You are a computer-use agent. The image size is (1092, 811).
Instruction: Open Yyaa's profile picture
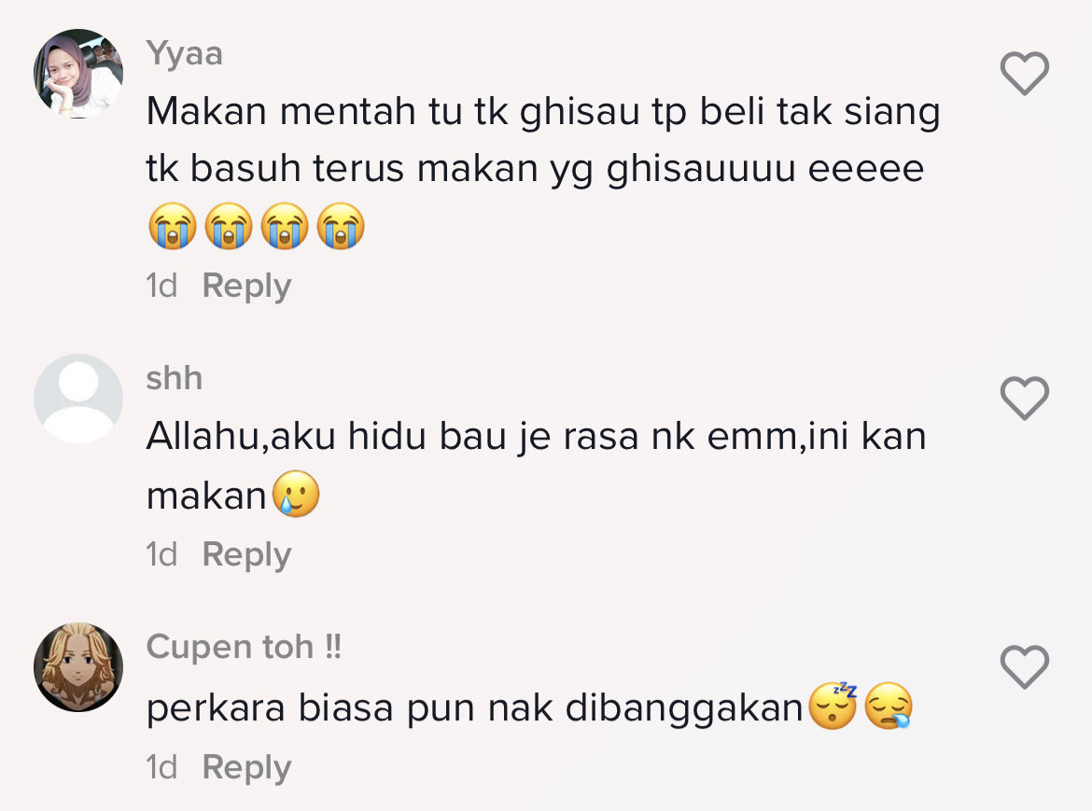[78, 73]
